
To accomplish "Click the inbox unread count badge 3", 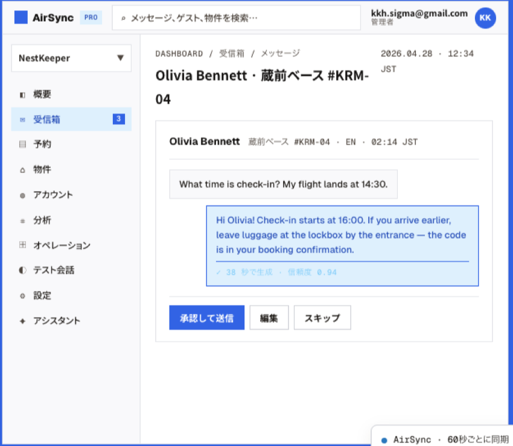I will pyautogui.click(x=119, y=119).
